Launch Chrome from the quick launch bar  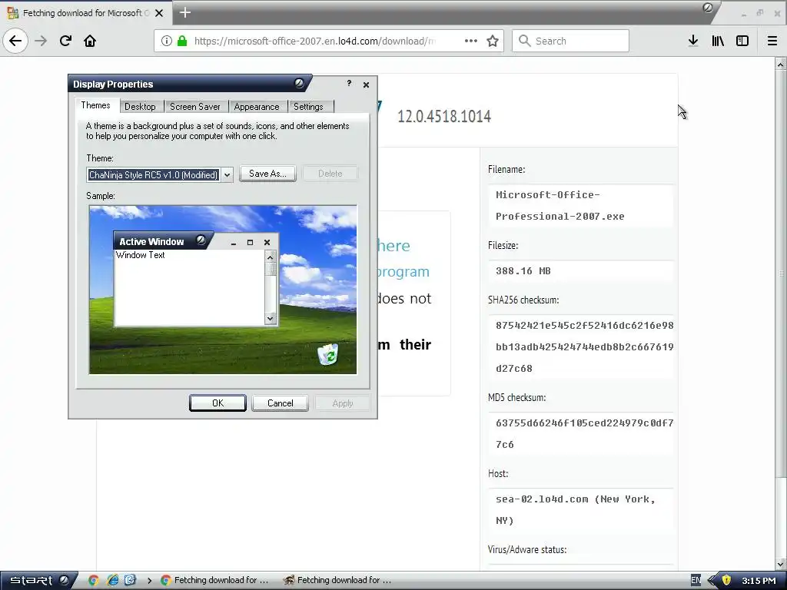point(93,581)
